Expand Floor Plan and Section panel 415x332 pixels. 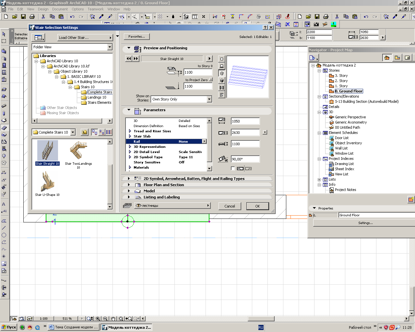(x=129, y=185)
